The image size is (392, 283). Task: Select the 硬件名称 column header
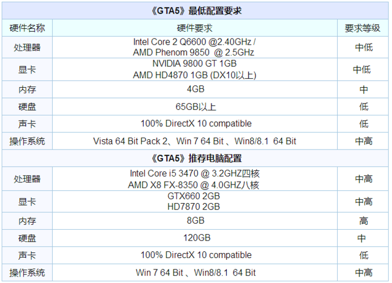click(27, 28)
